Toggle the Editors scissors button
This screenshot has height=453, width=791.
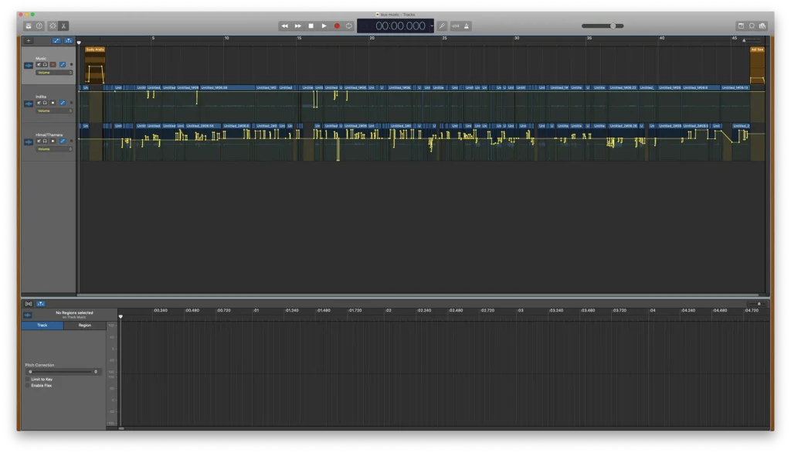[x=63, y=26]
